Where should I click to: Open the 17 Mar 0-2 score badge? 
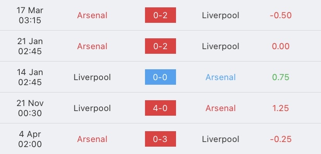pos(160,15)
